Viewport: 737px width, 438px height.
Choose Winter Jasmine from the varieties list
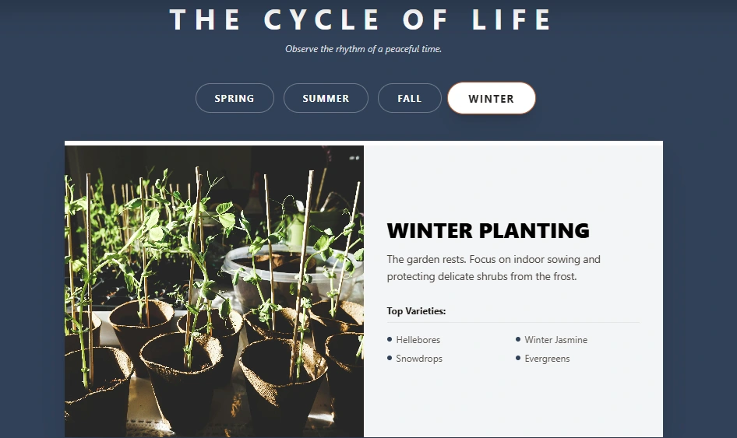(555, 340)
